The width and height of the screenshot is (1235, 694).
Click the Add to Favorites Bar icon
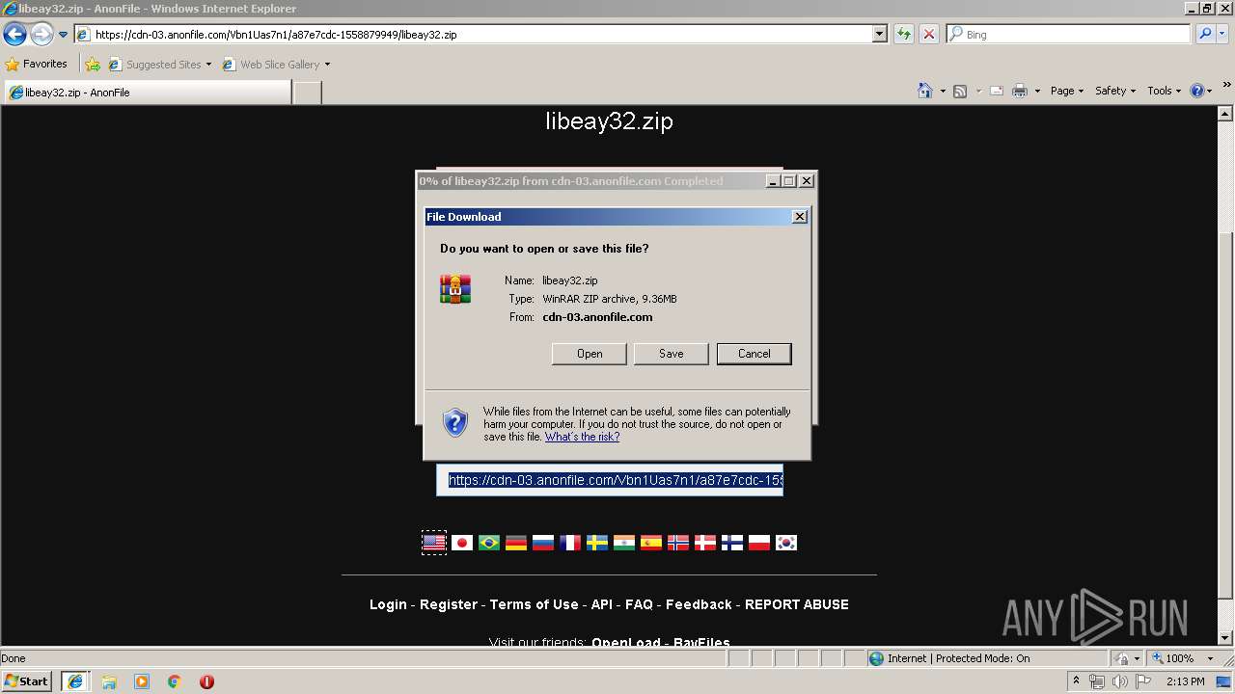click(93, 65)
